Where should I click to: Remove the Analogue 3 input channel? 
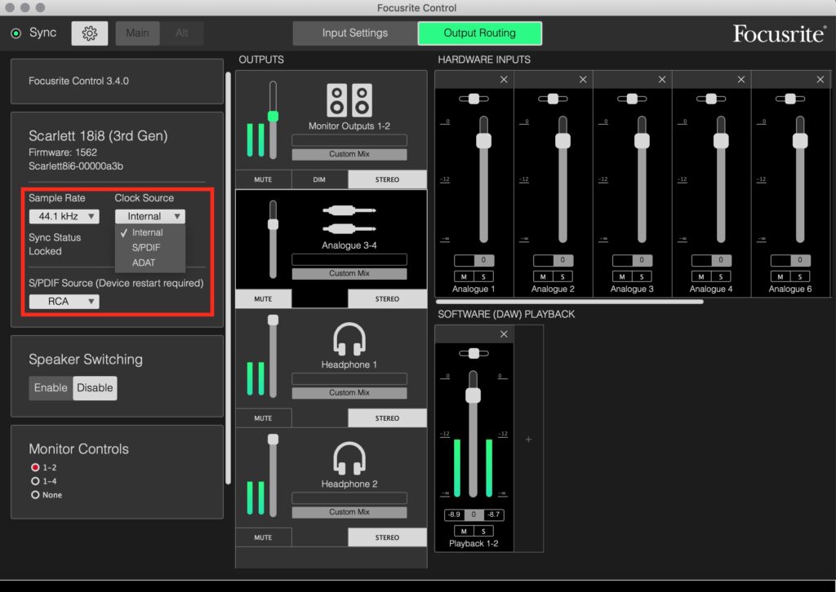(661, 79)
